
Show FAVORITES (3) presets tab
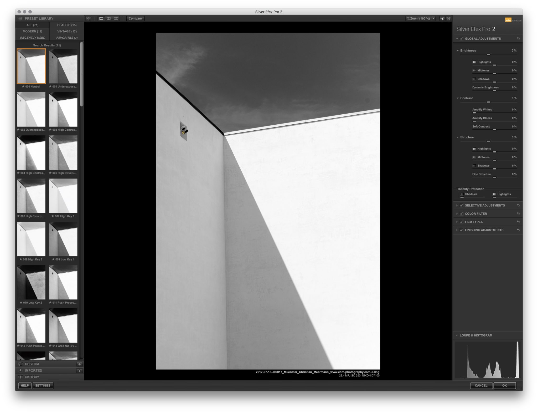(x=67, y=38)
